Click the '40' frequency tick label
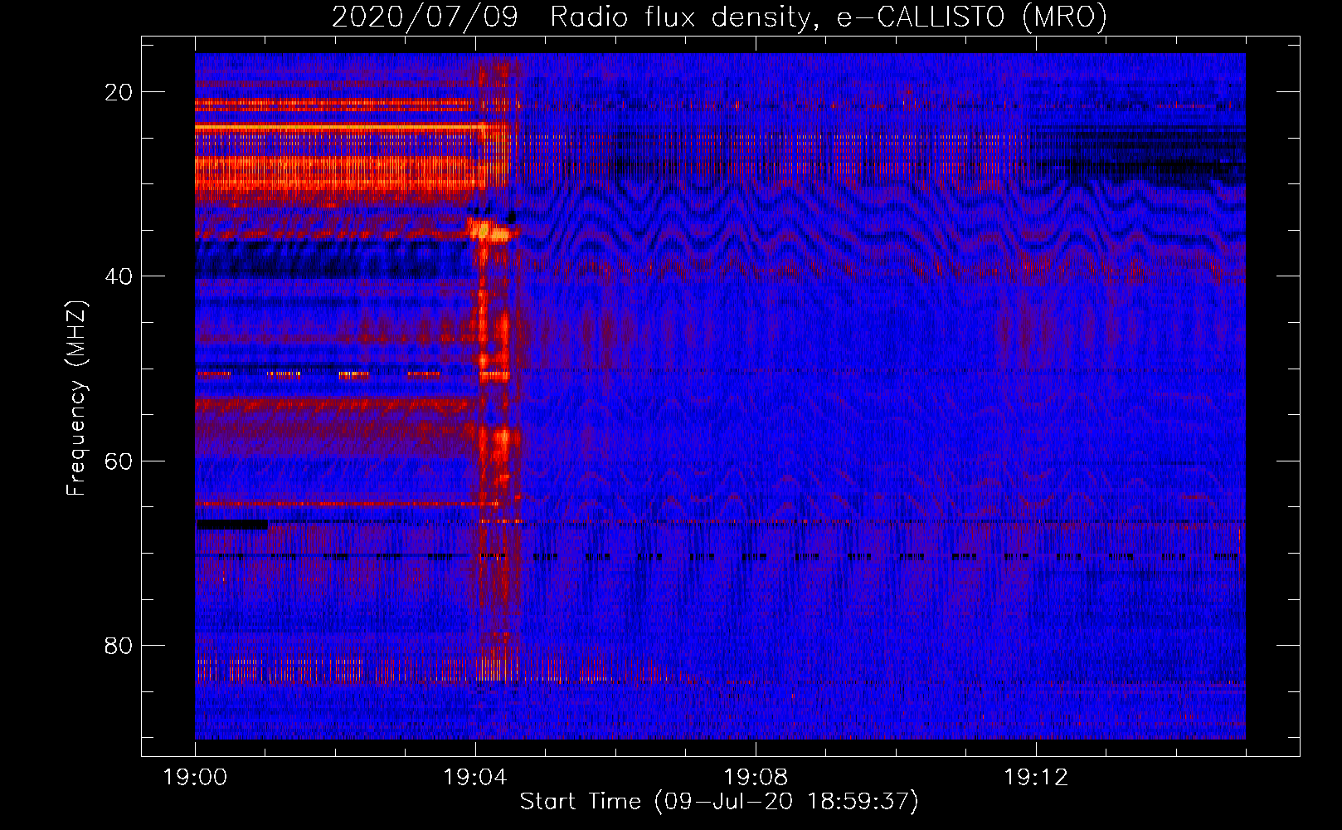Viewport: 1342px width, 830px height. [119, 276]
